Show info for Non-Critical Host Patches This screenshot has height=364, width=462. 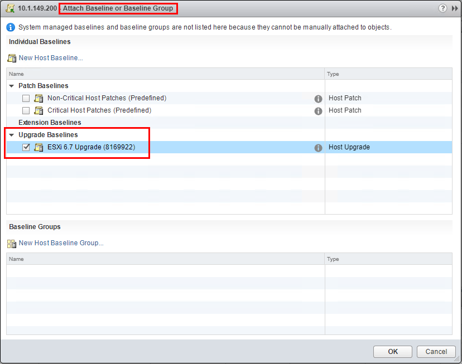(x=318, y=99)
